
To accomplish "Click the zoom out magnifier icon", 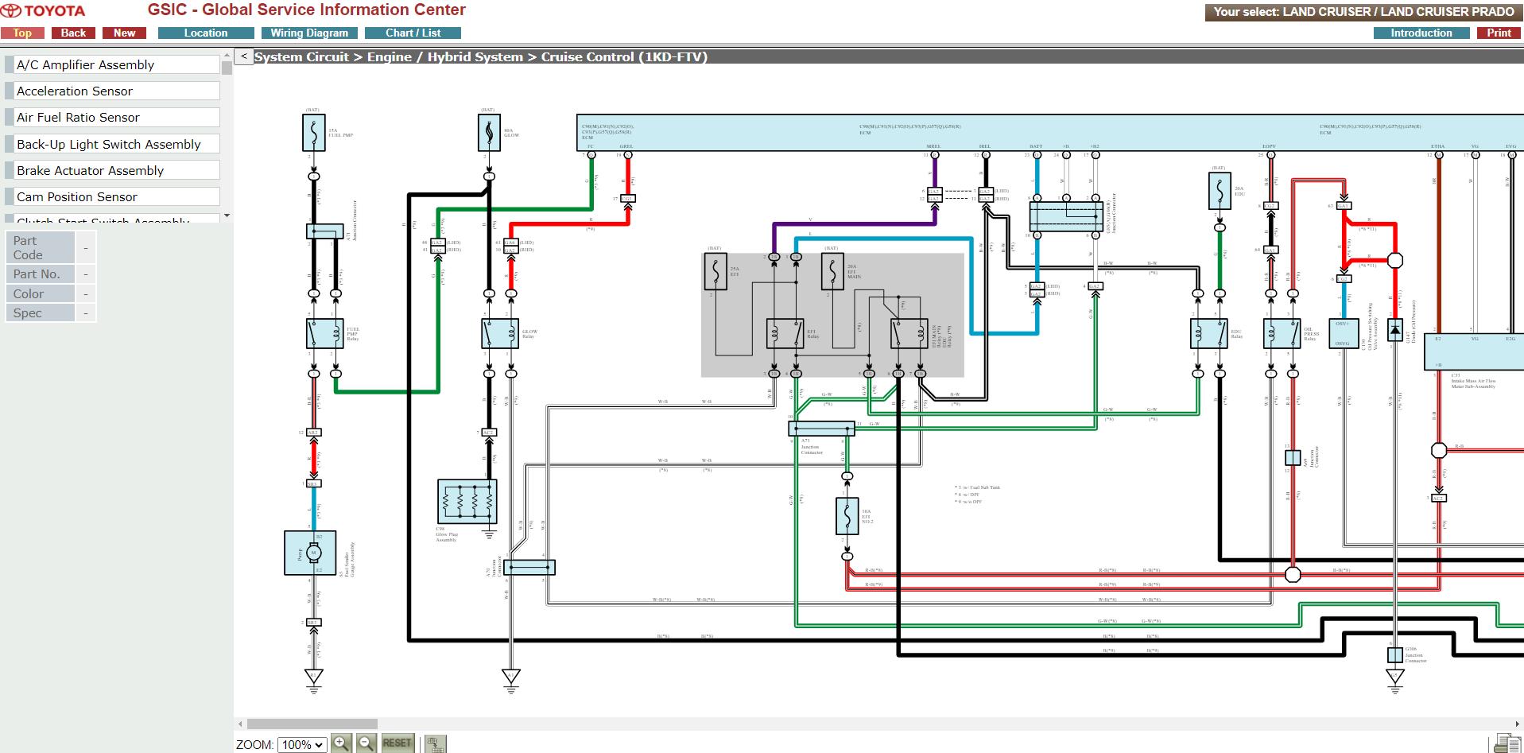I will 366,743.
